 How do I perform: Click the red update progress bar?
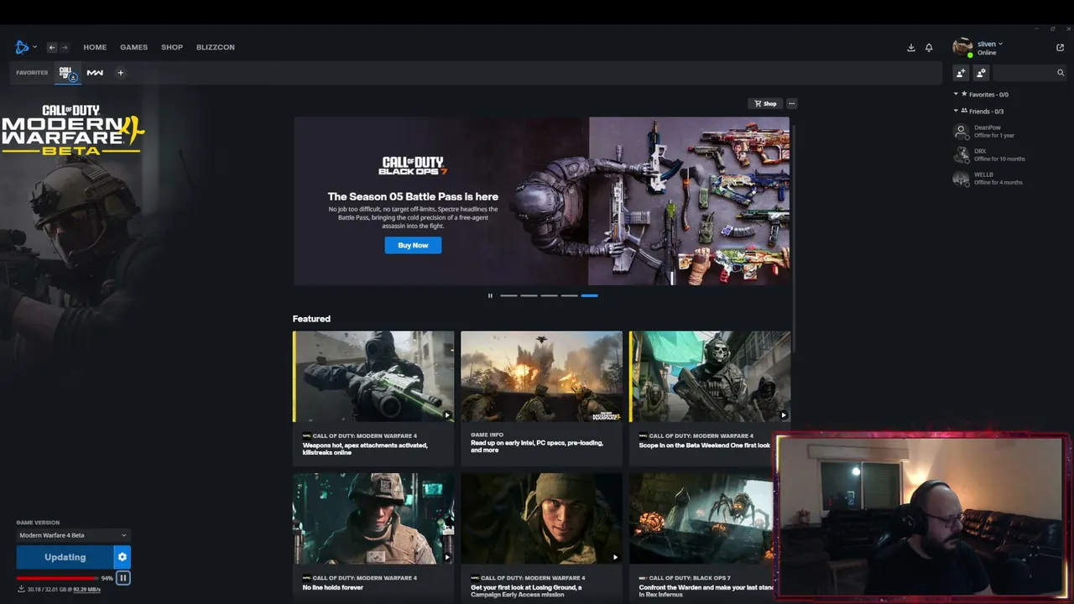coord(57,578)
